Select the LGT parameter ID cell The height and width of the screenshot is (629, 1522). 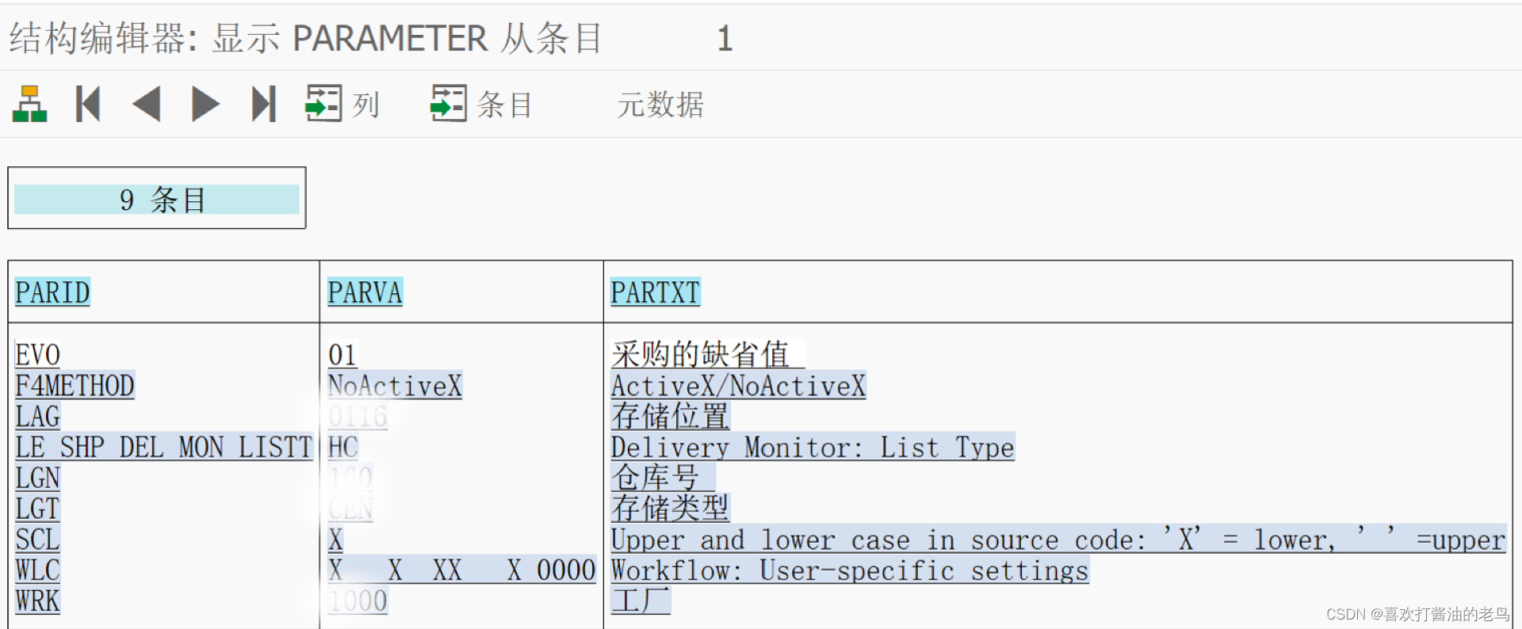(x=37, y=509)
